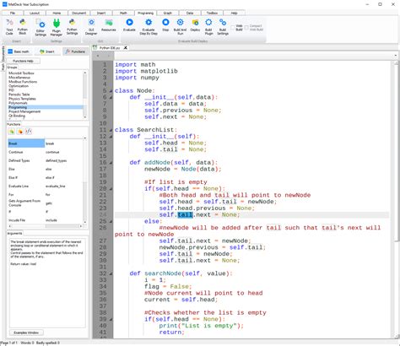This screenshot has width=400, height=346.
Task: Collapse class SearchList fold at line 11
Action: tap(111, 130)
